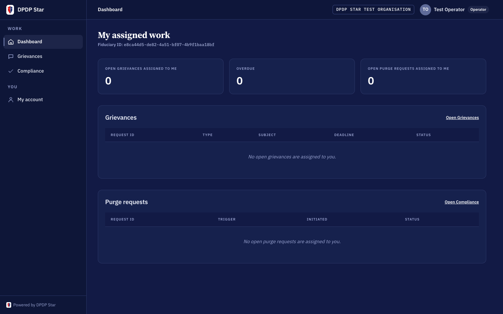Image resolution: width=503 pixels, height=314 pixels.
Task: Click the Trigger column header
Action: (x=227, y=219)
